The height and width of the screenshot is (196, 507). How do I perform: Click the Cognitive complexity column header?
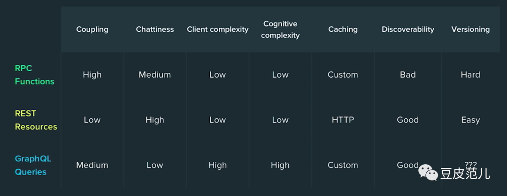point(280,29)
